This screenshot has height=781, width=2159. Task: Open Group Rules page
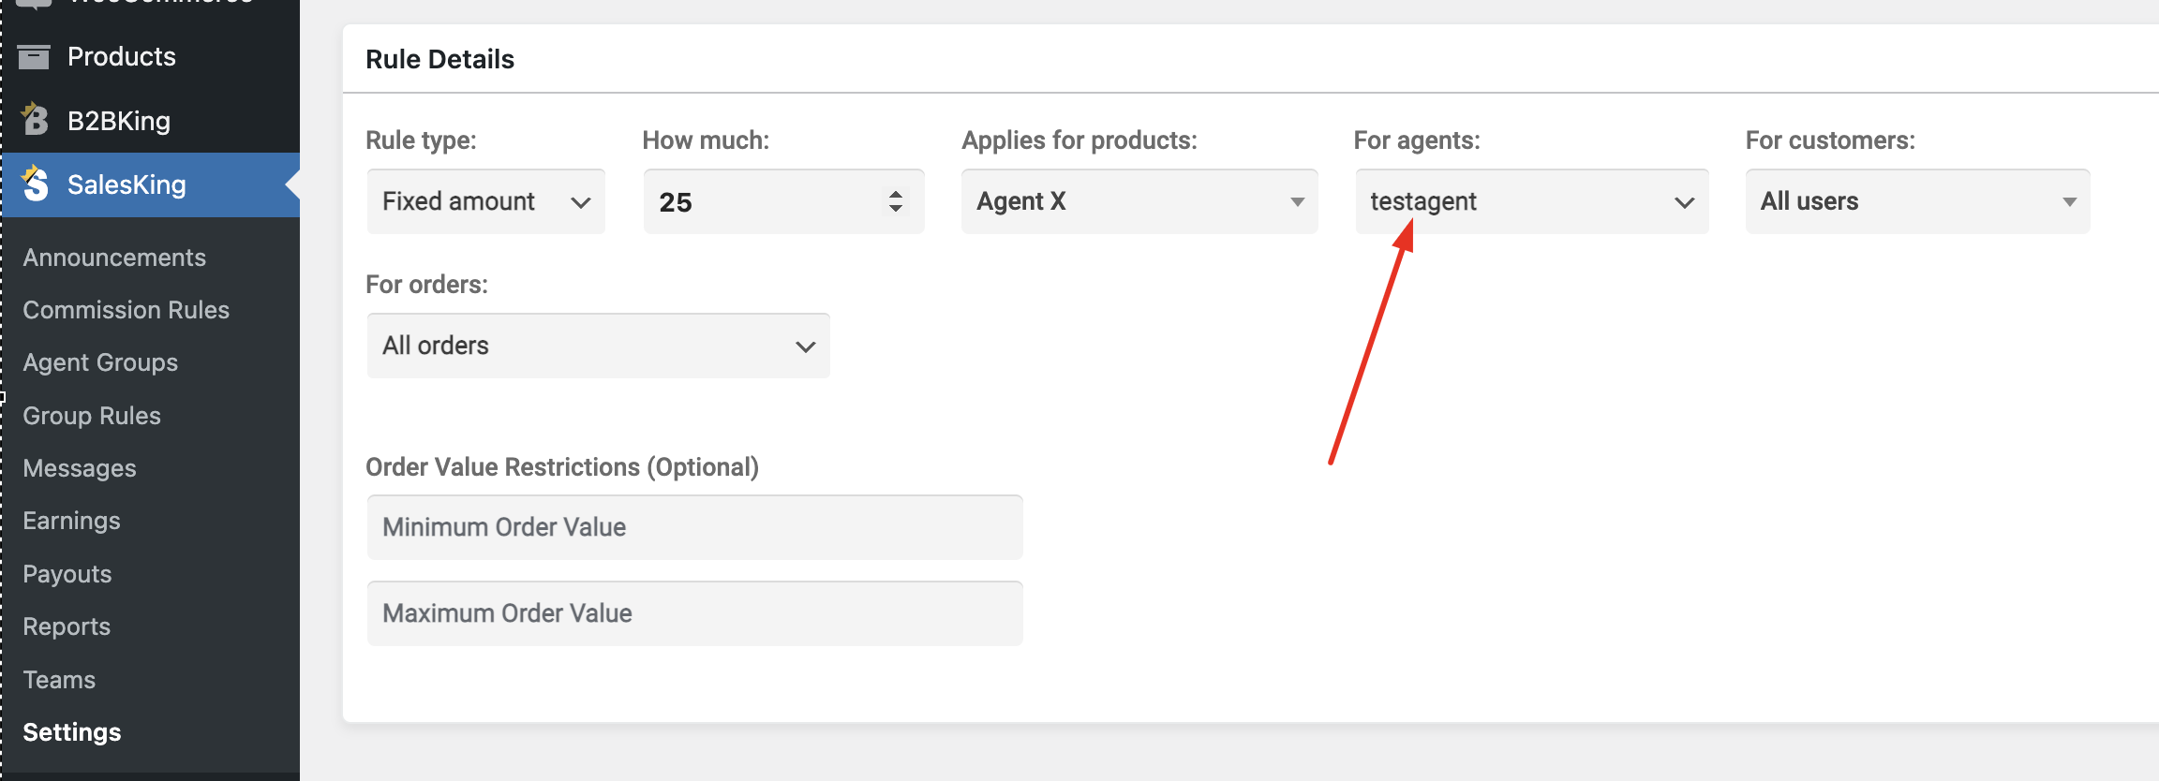click(92, 416)
